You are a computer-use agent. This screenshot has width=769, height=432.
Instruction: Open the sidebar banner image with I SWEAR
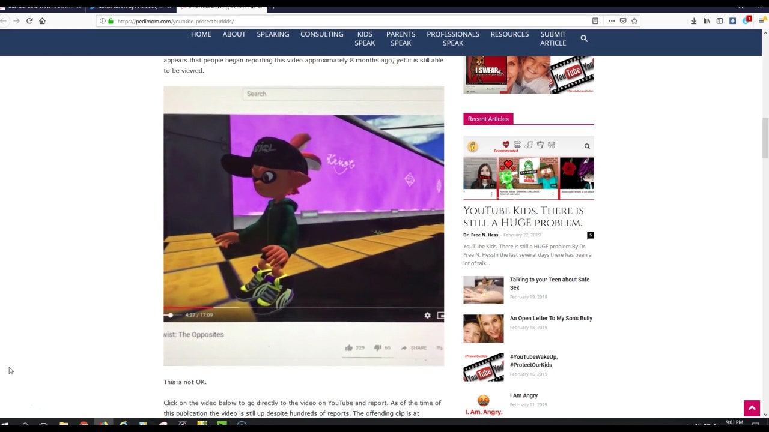coord(529,75)
